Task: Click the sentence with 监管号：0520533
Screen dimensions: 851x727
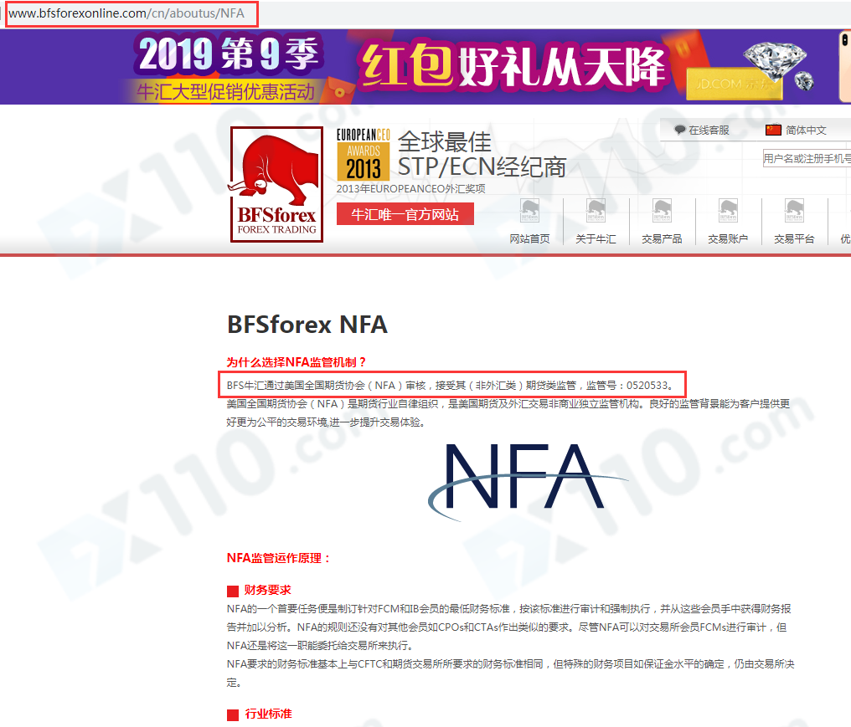Action: coord(451,386)
